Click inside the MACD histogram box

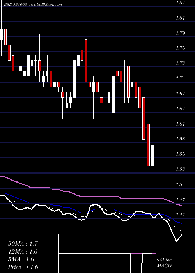point(107,253)
